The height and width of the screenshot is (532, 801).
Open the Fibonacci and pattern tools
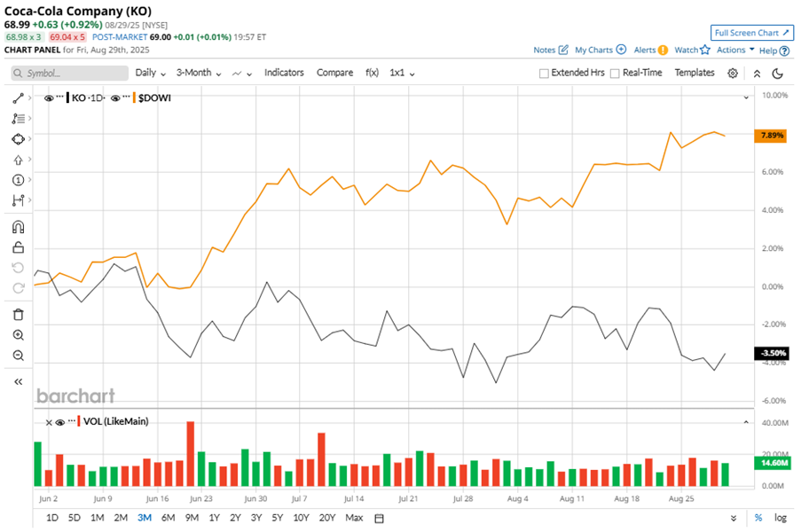(x=19, y=119)
